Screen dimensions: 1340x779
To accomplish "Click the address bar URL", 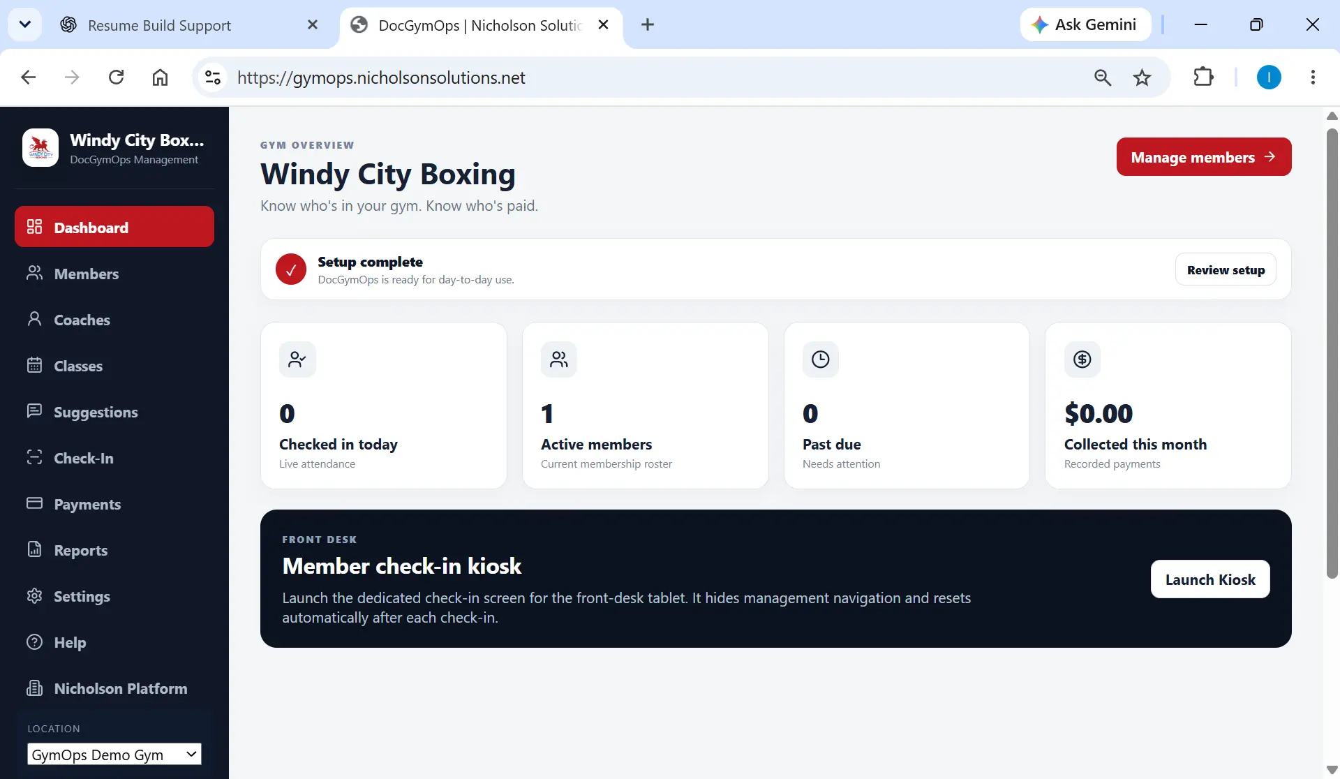I will [381, 77].
